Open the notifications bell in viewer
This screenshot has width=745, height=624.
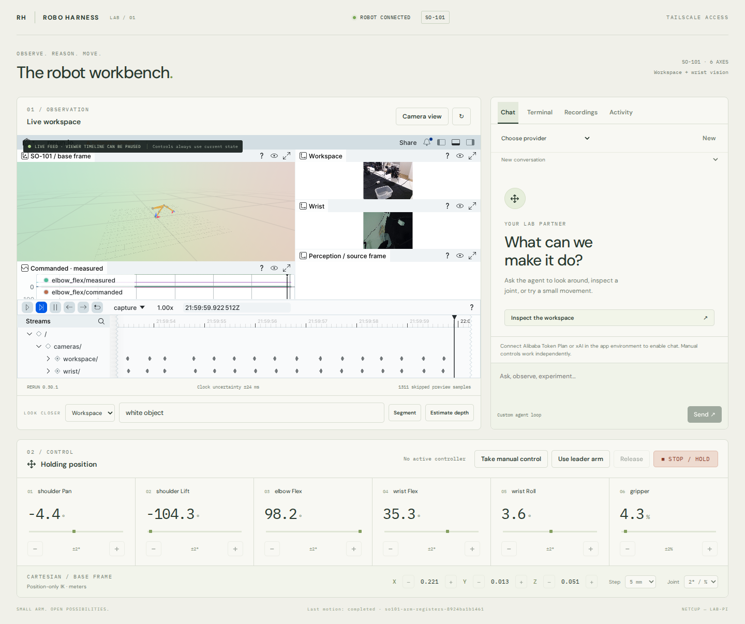click(x=427, y=142)
